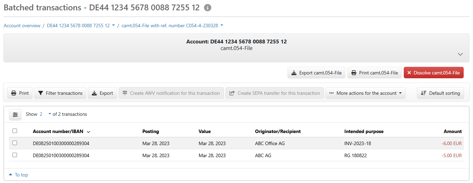
Task: Click the Export download button in toolbar
Action: pyautogui.click(x=102, y=93)
